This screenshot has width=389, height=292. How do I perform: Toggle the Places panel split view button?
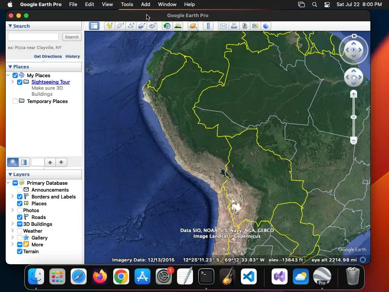coord(24,162)
